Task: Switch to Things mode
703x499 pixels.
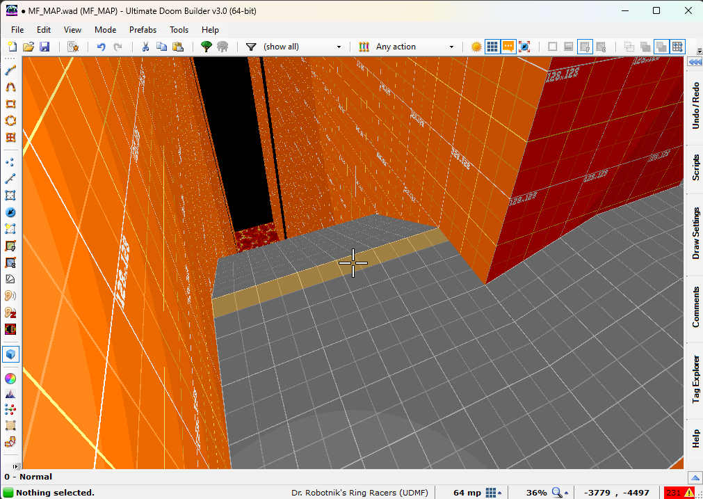Action: pos(10,212)
